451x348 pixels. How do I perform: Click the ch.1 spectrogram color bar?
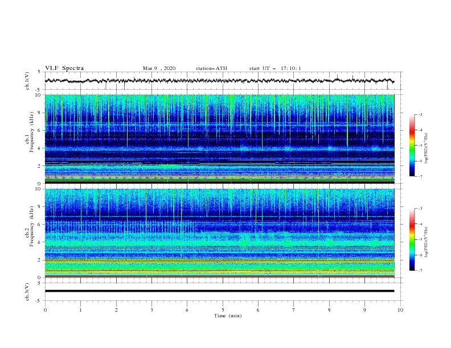(412, 146)
